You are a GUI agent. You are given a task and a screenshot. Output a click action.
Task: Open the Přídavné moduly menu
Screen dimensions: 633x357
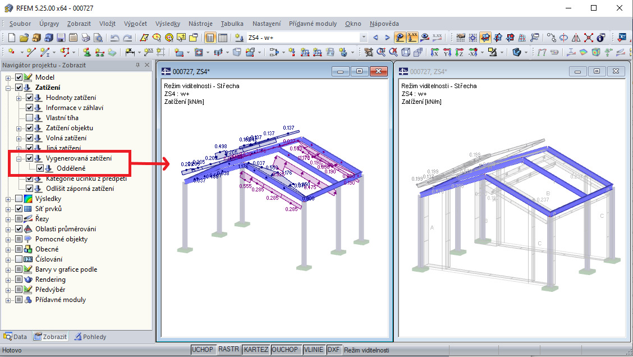point(313,24)
